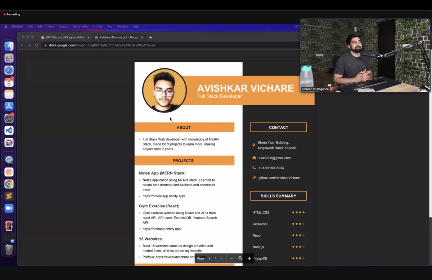Click the minus zoom-out control in PDF toolbar
432x280 pixels.
point(231,258)
